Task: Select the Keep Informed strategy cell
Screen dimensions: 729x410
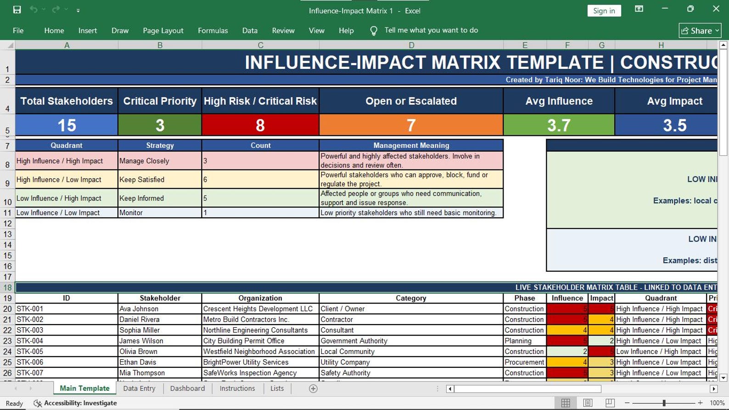Action: point(160,198)
